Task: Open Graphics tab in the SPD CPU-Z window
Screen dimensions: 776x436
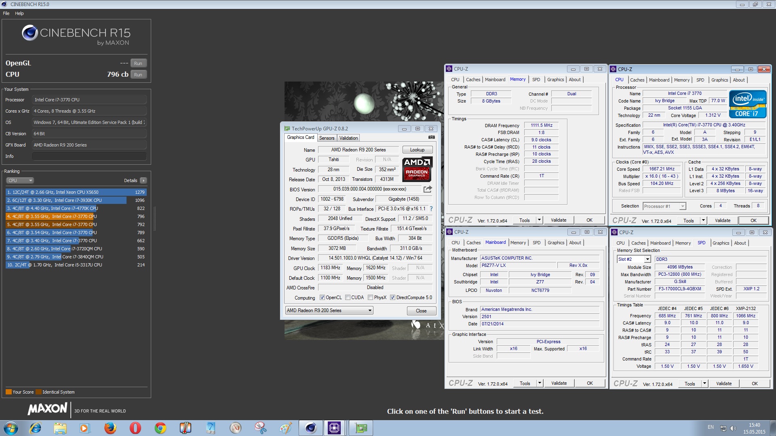Action: pos(721,243)
